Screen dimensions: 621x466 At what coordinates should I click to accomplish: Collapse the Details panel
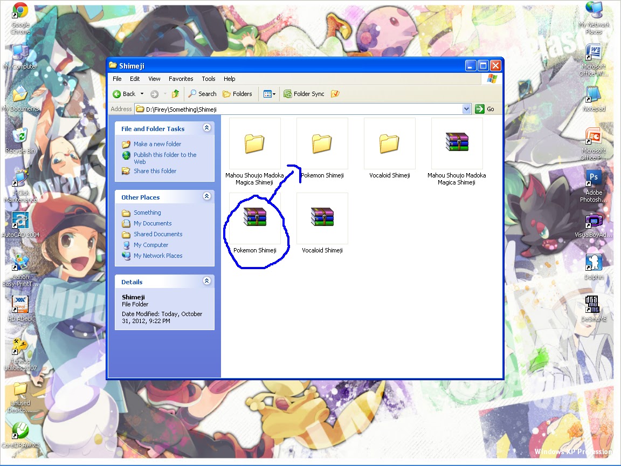point(206,280)
